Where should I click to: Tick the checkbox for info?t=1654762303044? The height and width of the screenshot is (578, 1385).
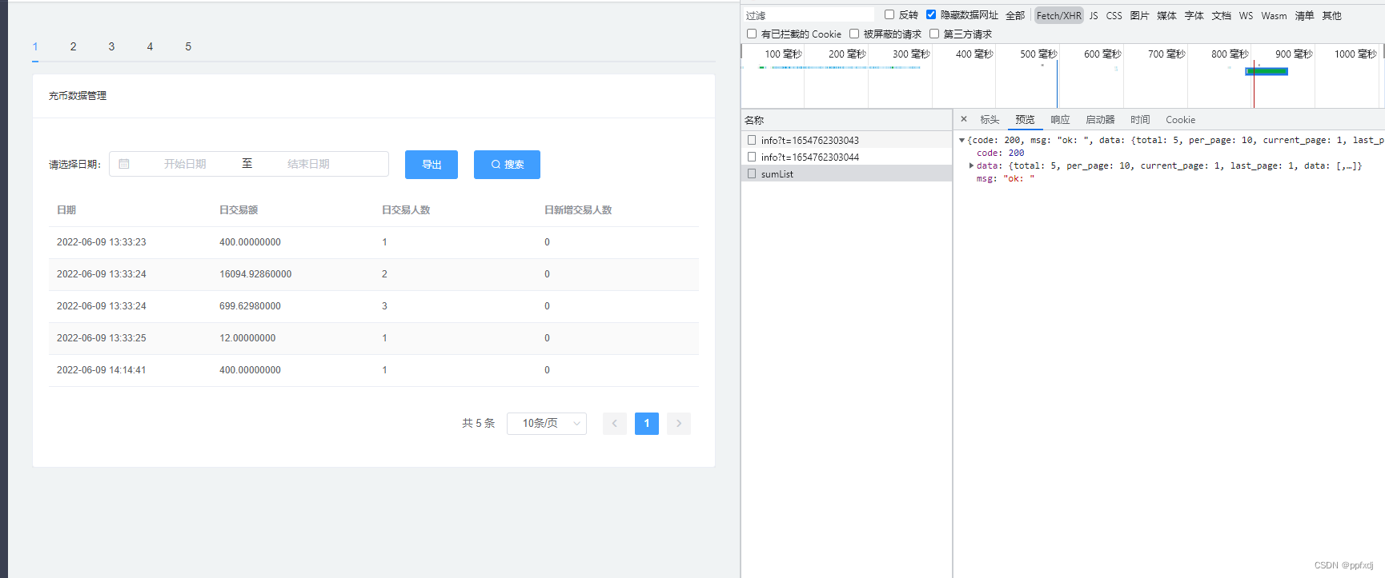[752, 157]
